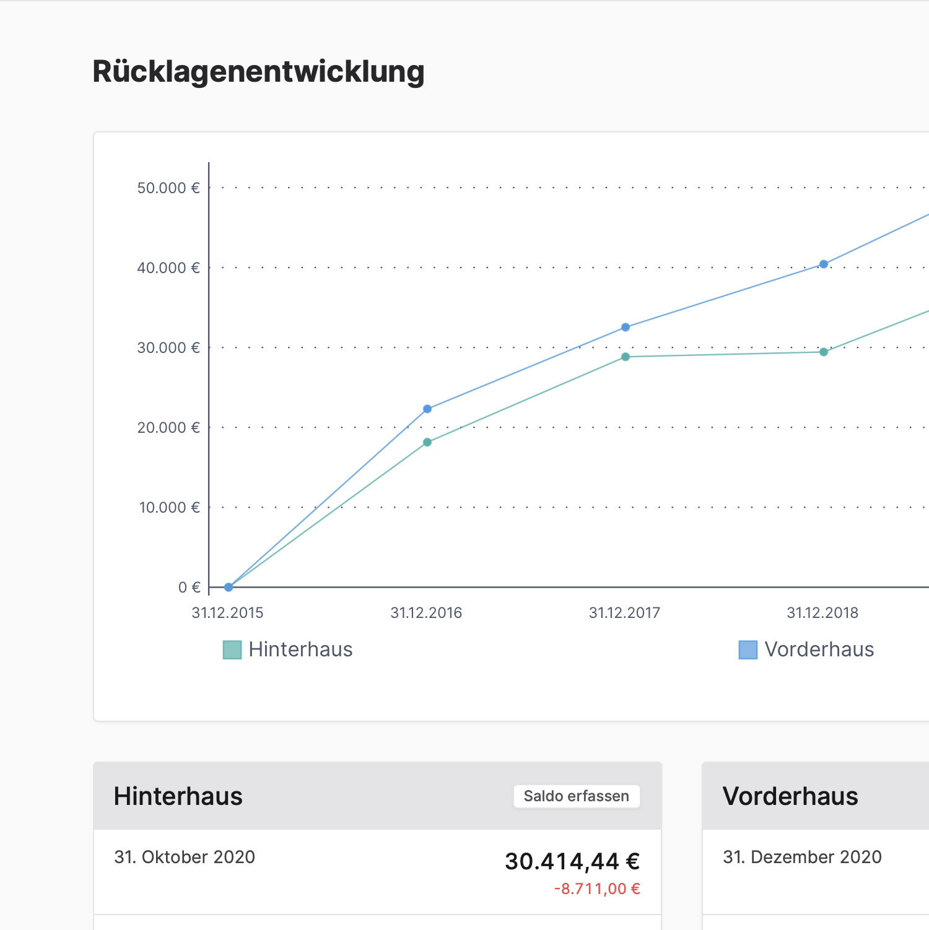Select the Vorderhaus data point for 31.12.2016

[x=427, y=409]
